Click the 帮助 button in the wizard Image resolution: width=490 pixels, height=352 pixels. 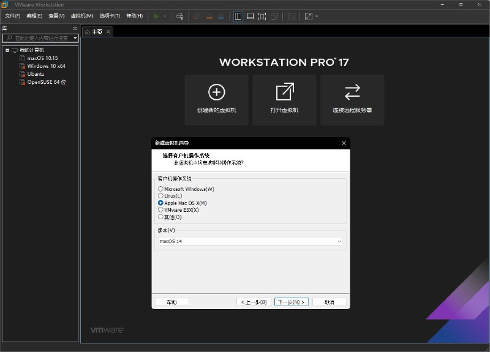pos(172,302)
